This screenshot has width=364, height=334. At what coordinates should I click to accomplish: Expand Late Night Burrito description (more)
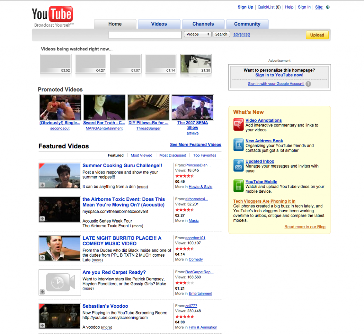point(97,260)
